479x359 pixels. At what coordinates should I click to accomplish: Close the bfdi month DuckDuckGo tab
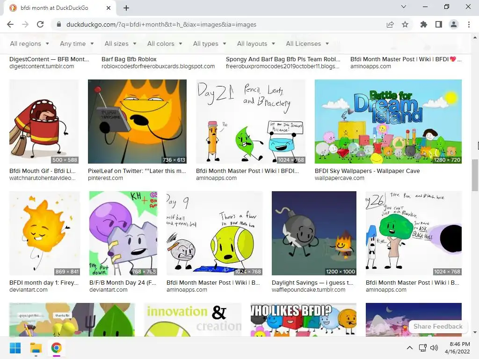(x=109, y=8)
